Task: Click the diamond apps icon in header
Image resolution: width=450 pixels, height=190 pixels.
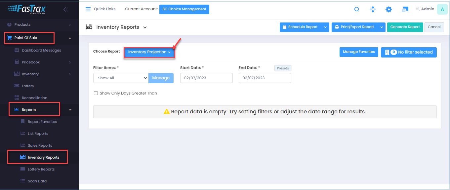Action: click(x=373, y=10)
